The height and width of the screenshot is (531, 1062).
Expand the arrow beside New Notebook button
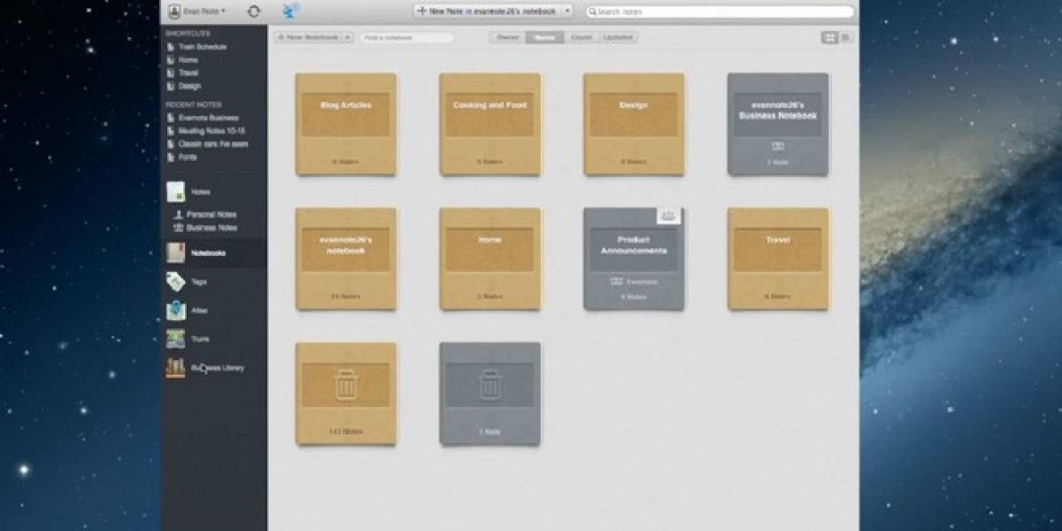tap(347, 38)
